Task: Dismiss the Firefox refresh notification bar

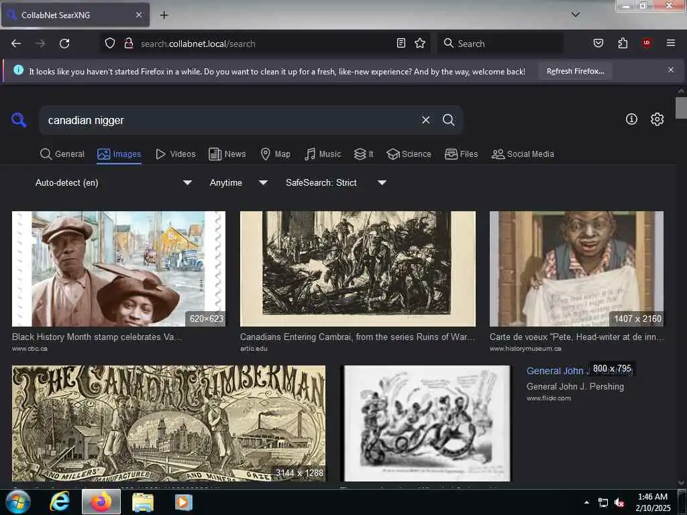Action: tap(671, 70)
